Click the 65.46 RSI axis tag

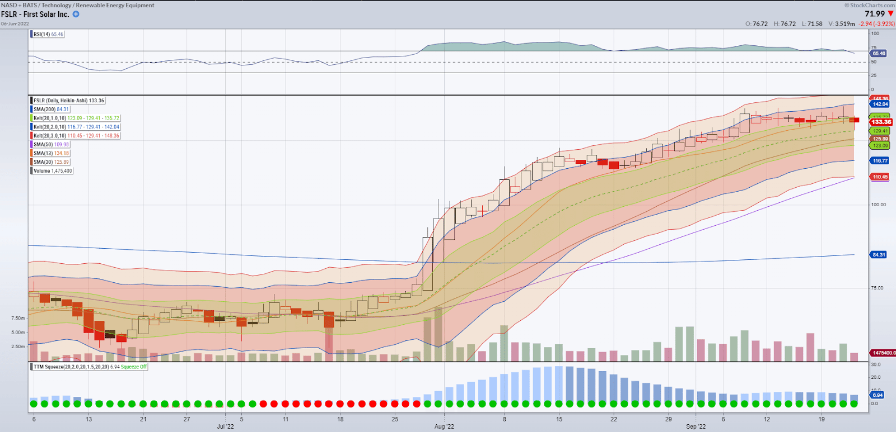[879, 54]
